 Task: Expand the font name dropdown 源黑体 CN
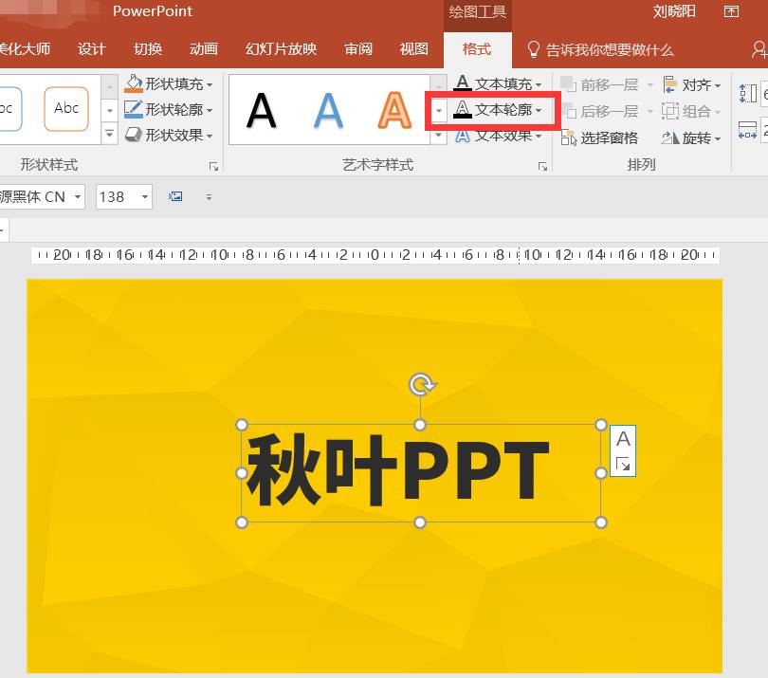(78, 197)
